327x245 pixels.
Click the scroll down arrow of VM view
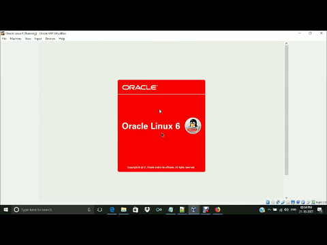(x=286, y=198)
